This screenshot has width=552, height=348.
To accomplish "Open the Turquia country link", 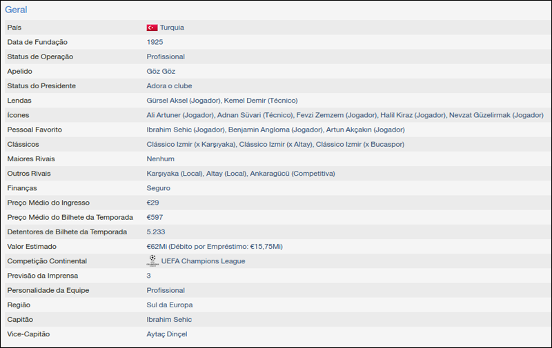I will pos(172,28).
